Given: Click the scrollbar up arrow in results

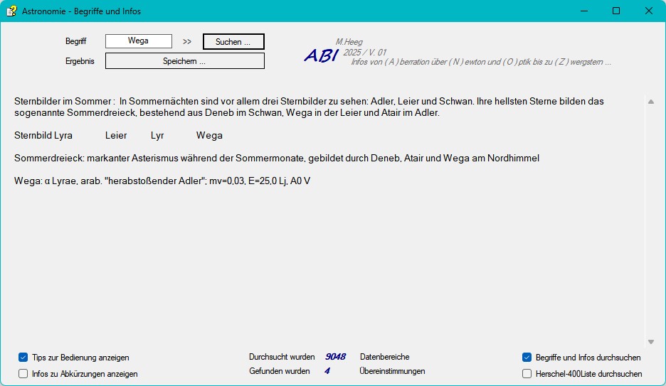Looking at the screenshot, I should coord(651,102).
